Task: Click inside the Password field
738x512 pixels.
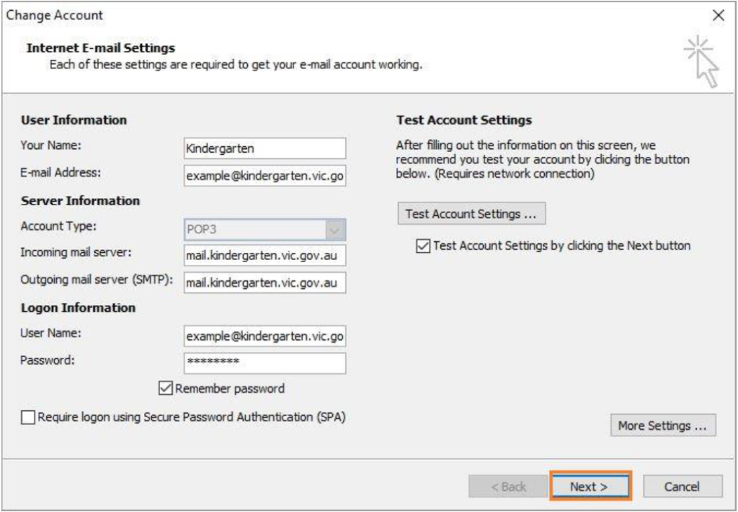Action: (x=264, y=362)
